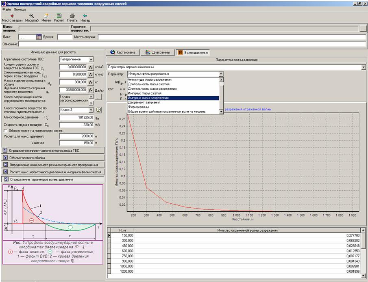Open the Масштаб zoom tool

[x=31, y=16]
